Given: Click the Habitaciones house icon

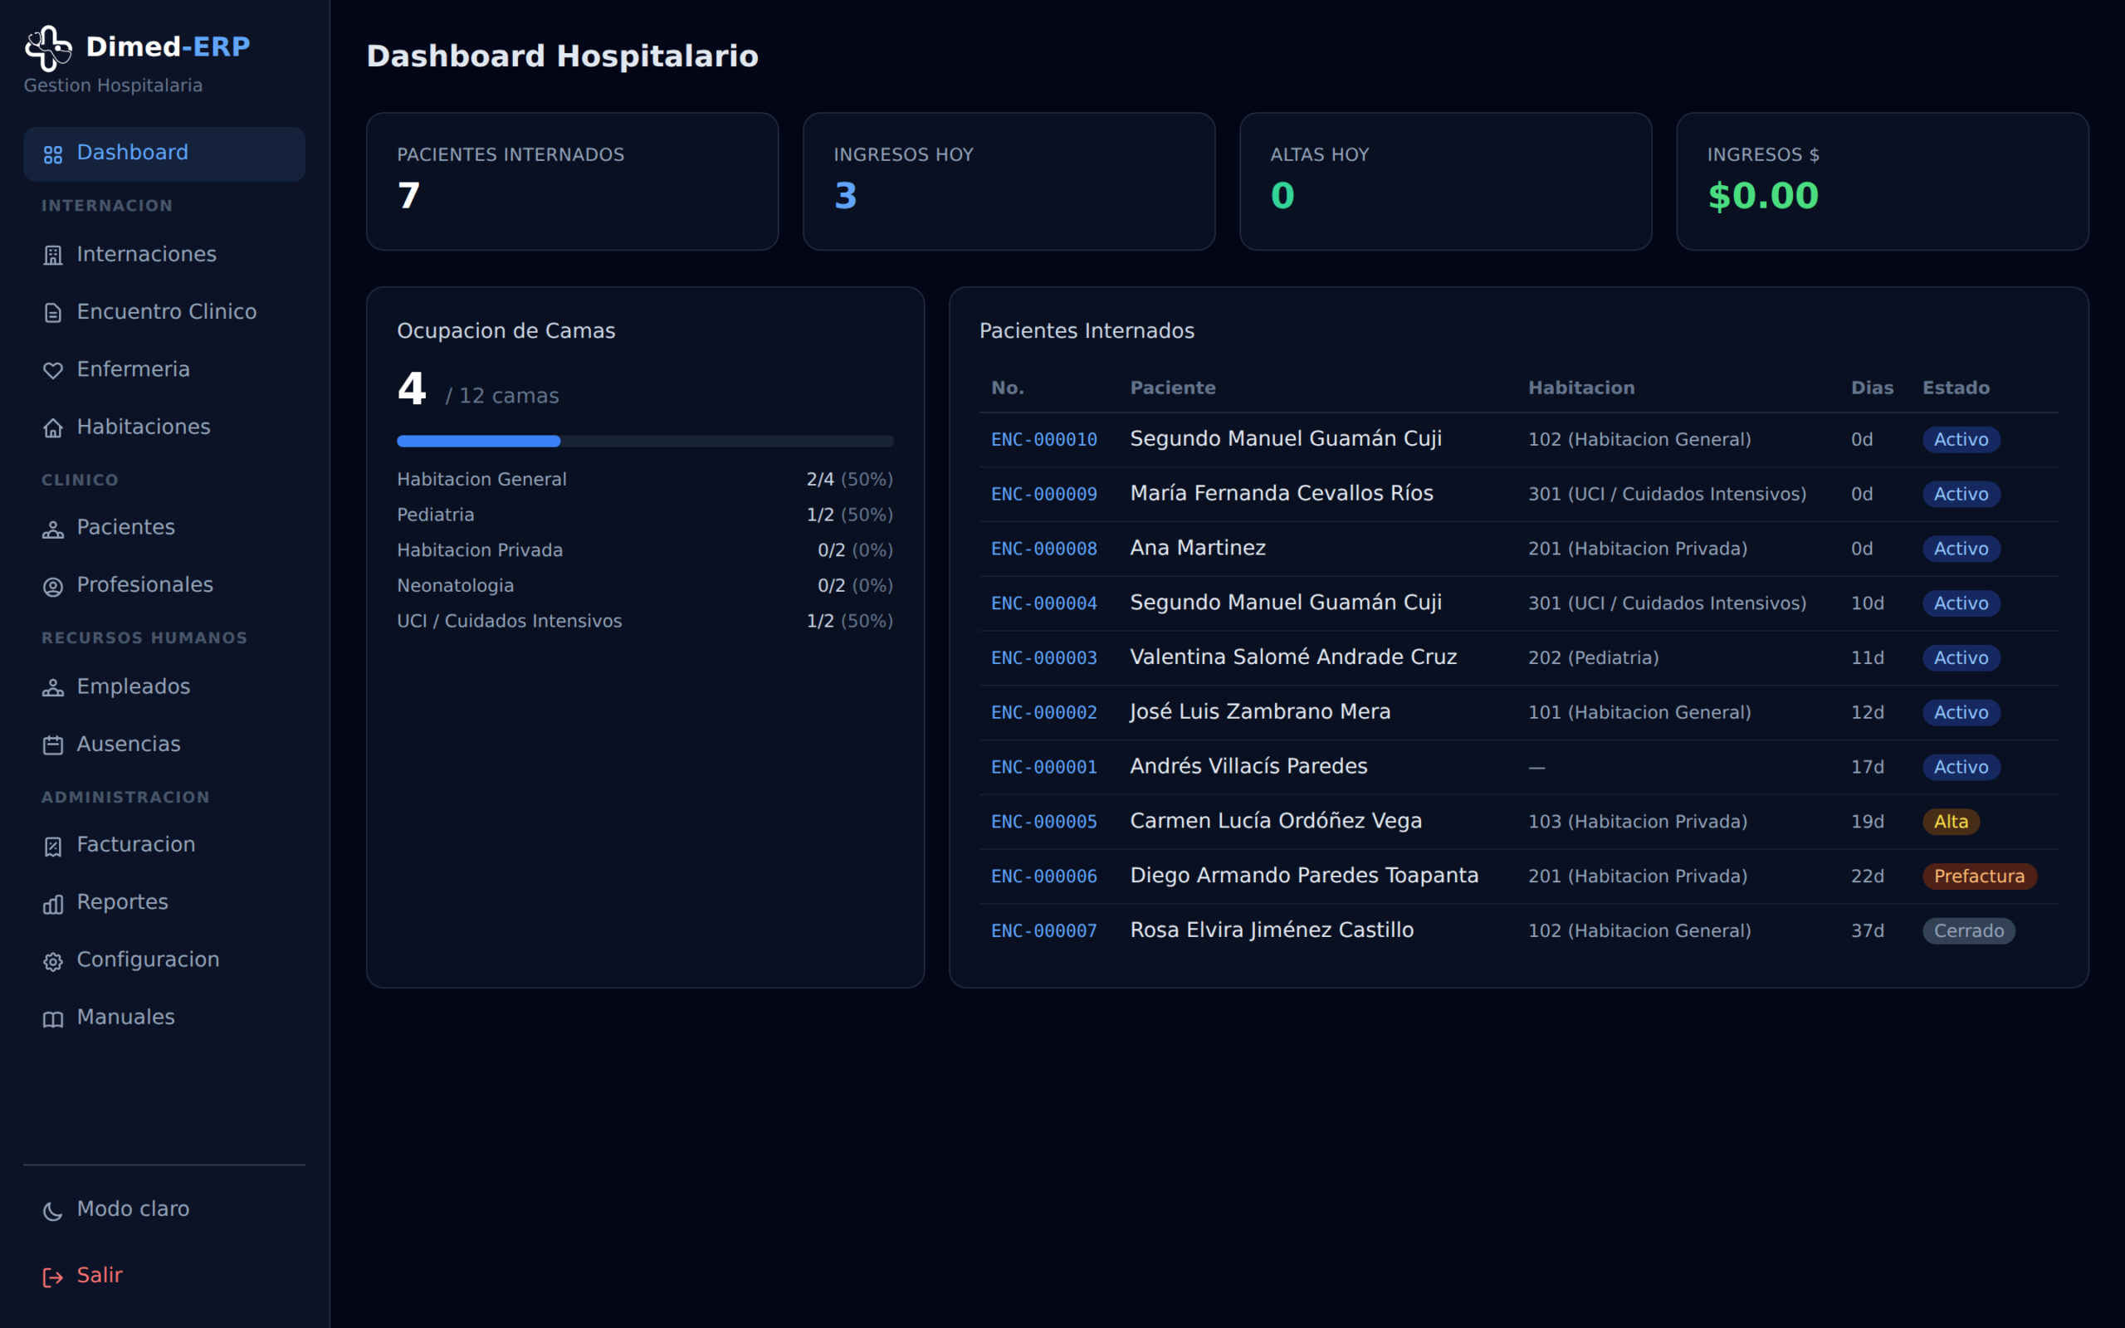Looking at the screenshot, I should pos(52,427).
